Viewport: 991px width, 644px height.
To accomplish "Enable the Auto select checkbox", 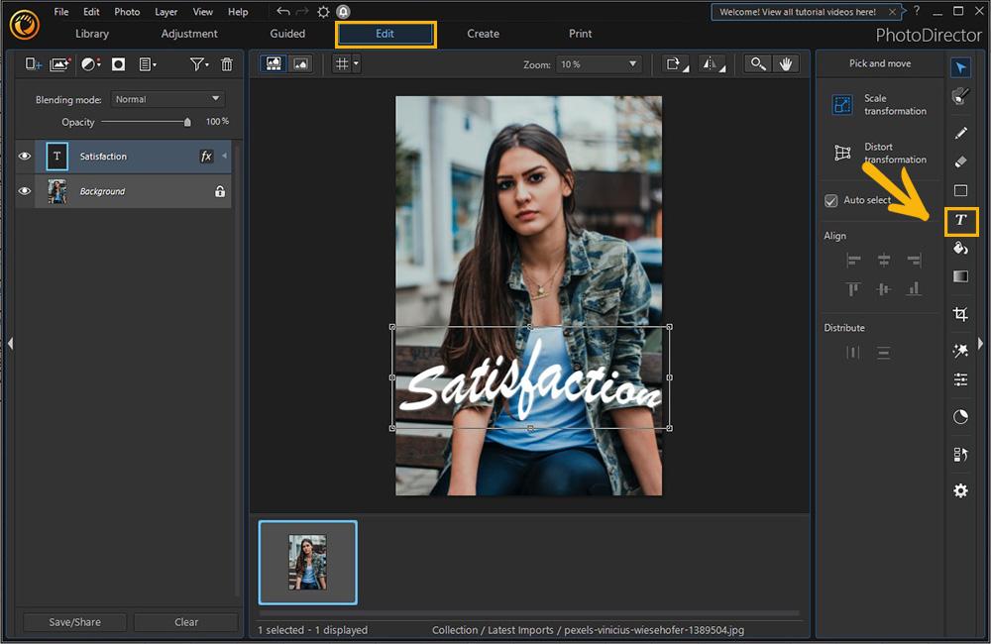I will click(x=830, y=200).
